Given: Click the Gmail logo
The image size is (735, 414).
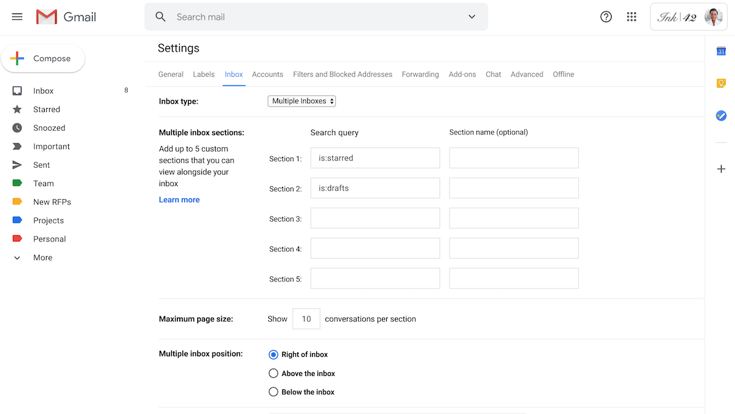Looking at the screenshot, I should tap(65, 17).
